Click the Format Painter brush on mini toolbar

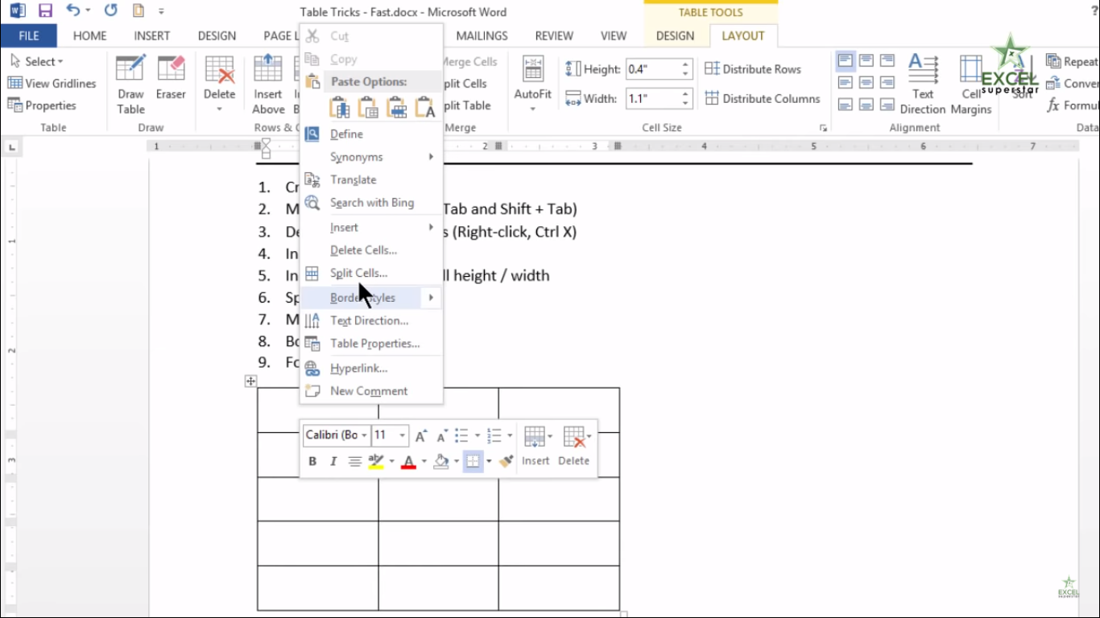[506, 461]
